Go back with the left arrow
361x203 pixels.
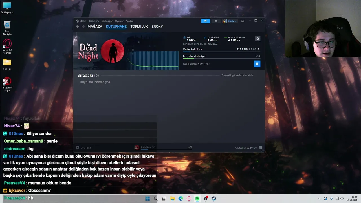[x=78, y=27]
